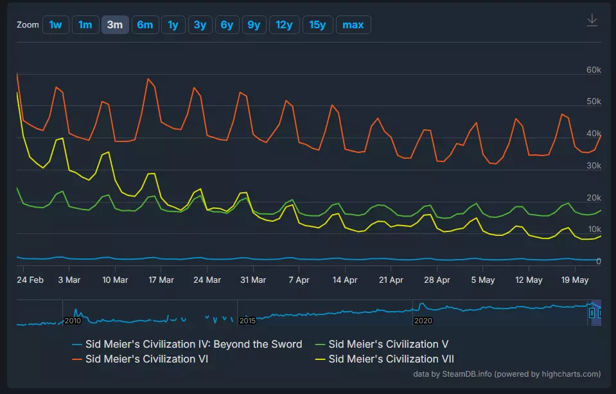Switch zoom range to 6m
616x394 pixels.
145,25
